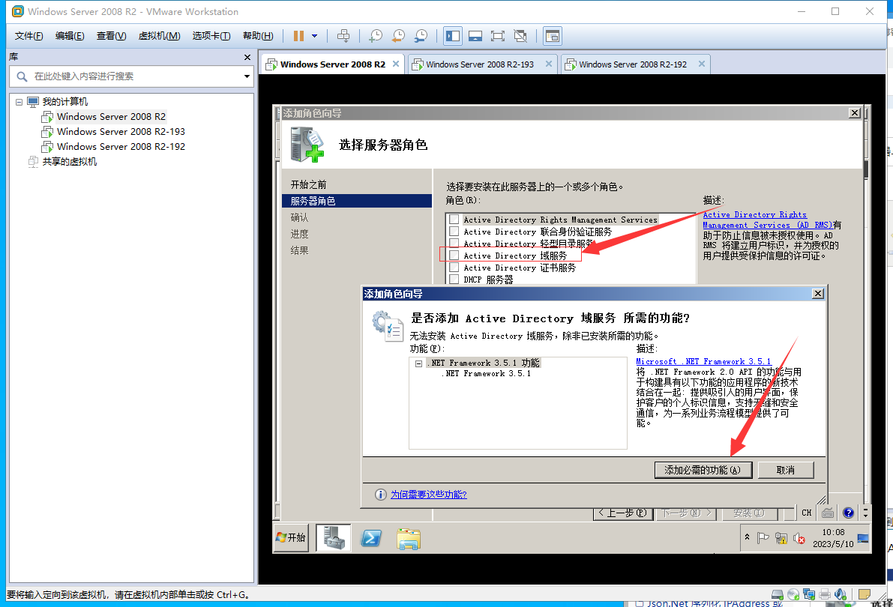
Task: Close the Windows Server 2008 R2-193 tab
Action: (548, 64)
